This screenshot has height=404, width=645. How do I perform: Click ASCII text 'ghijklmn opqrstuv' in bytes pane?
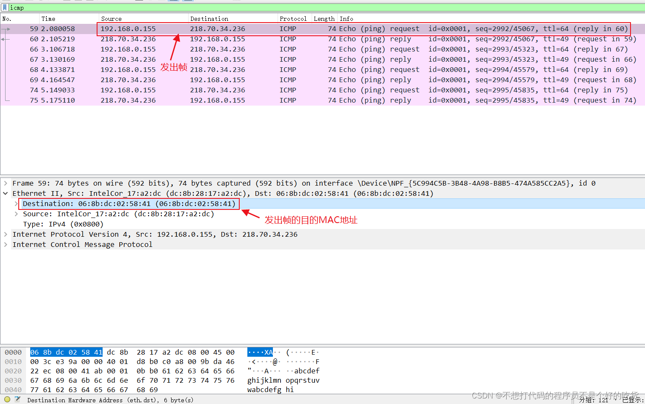pos(283,380)
